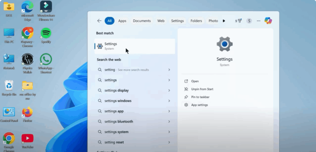Expand chevron beside 'setting reset'

point(169,142)
